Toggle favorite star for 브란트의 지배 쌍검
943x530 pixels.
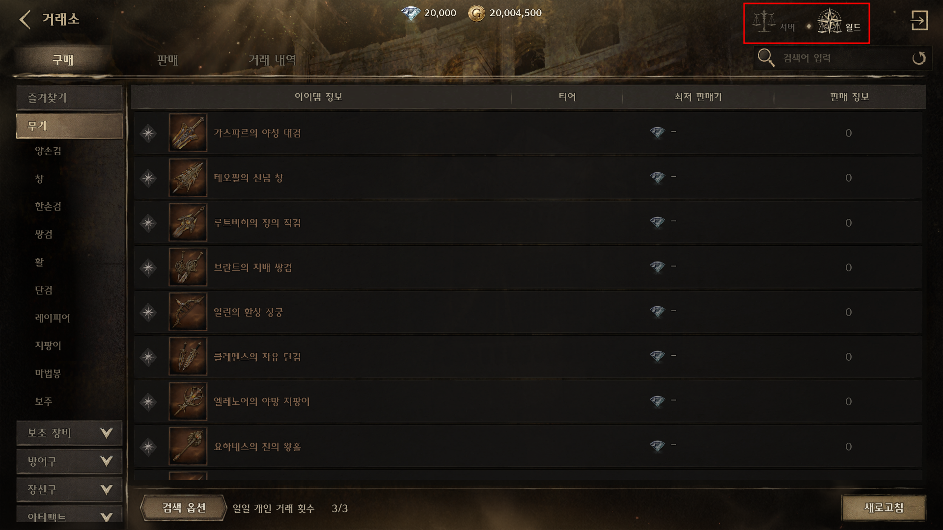coord(148,268)
